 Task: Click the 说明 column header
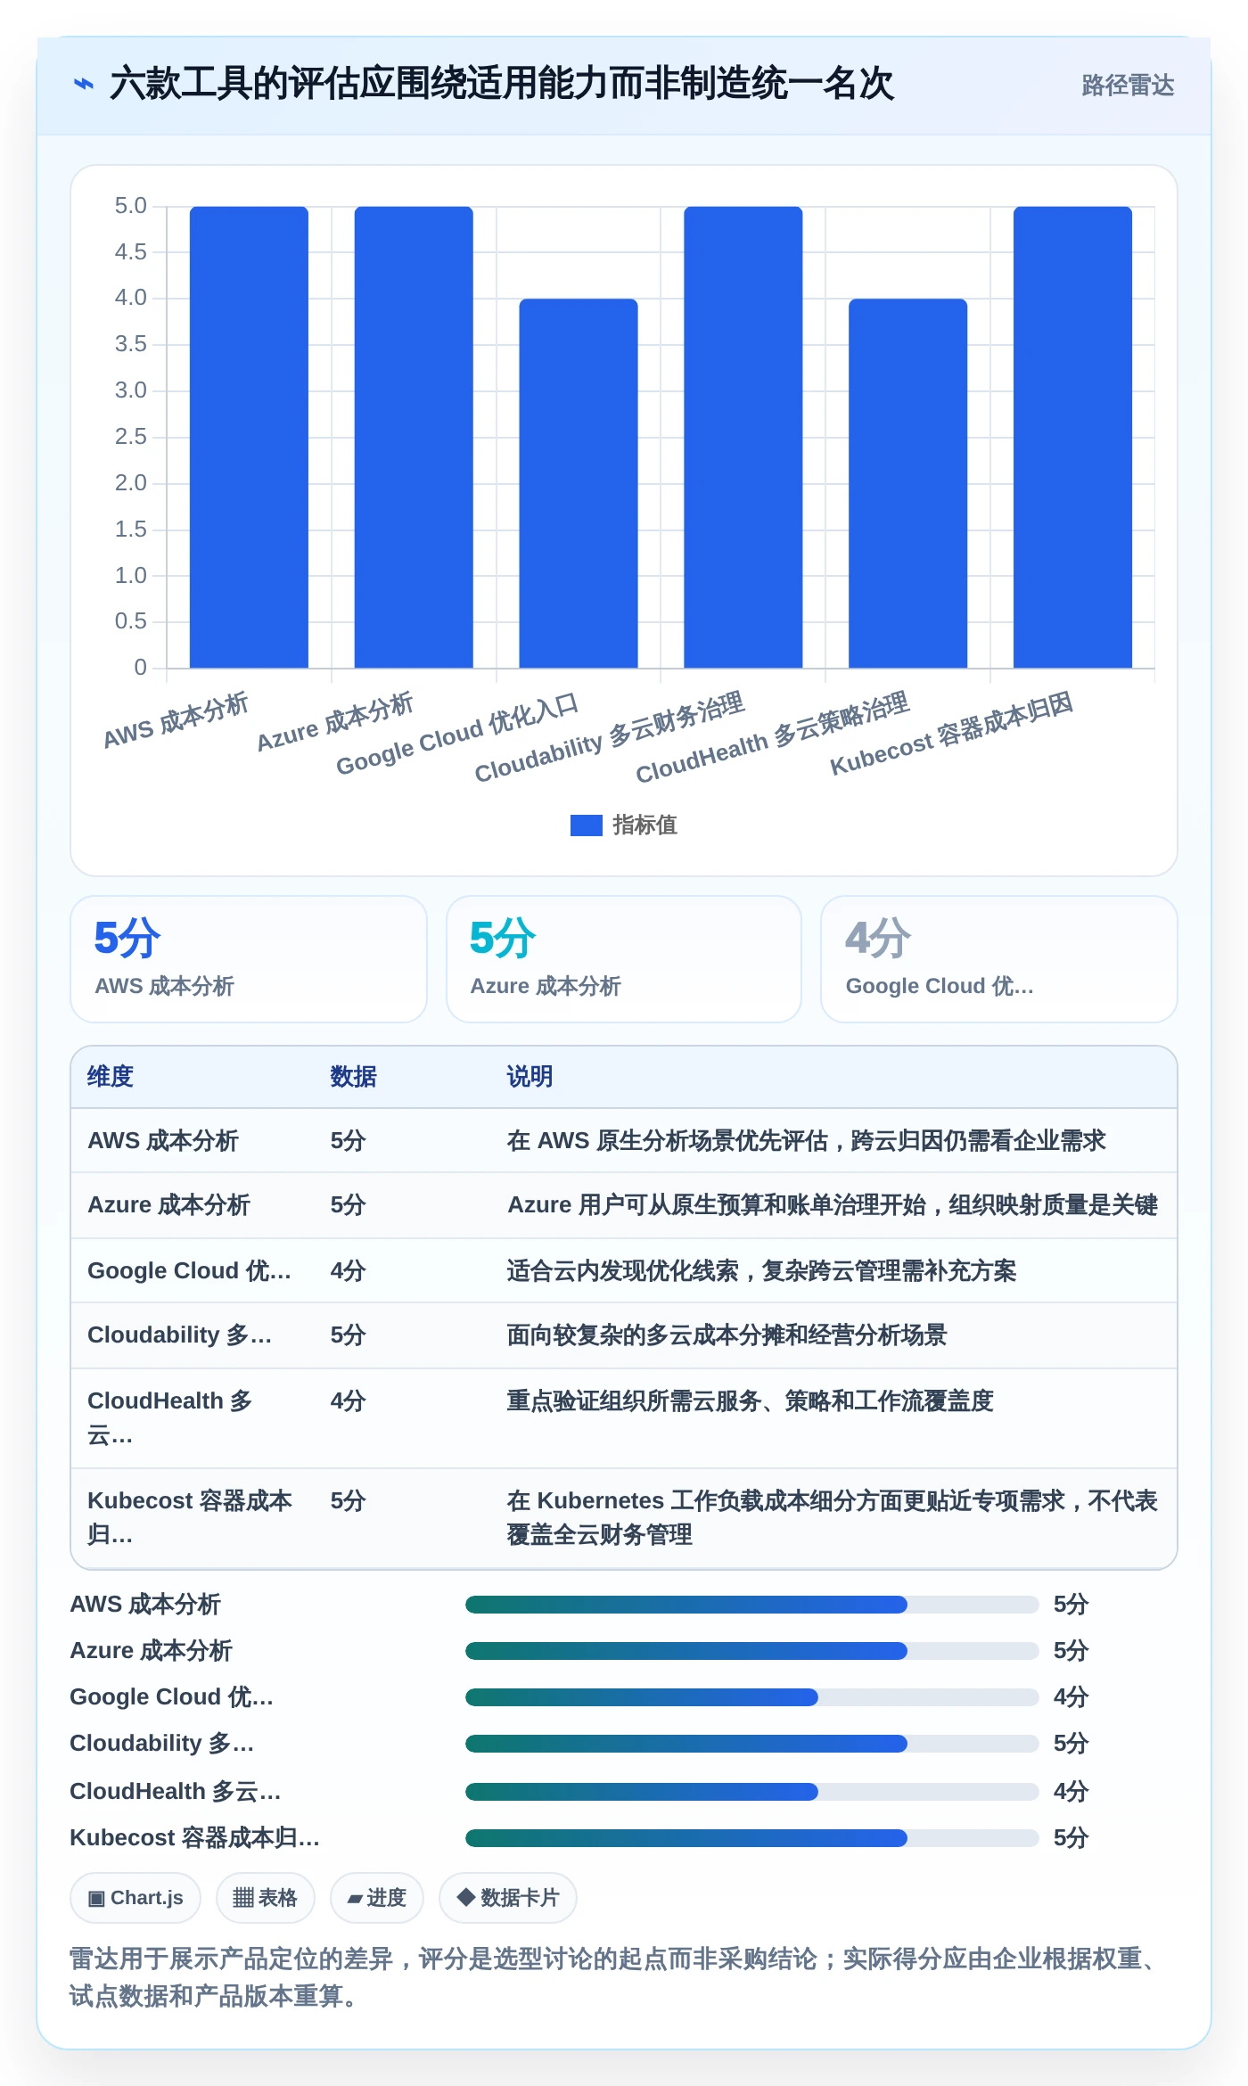click(530, 1077)
